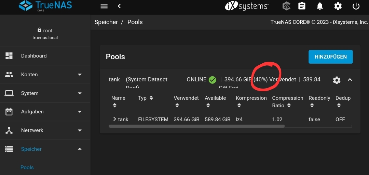Click the power icon
The width and height of the screenshot is (369, 175).
click(x=356, y=6)
